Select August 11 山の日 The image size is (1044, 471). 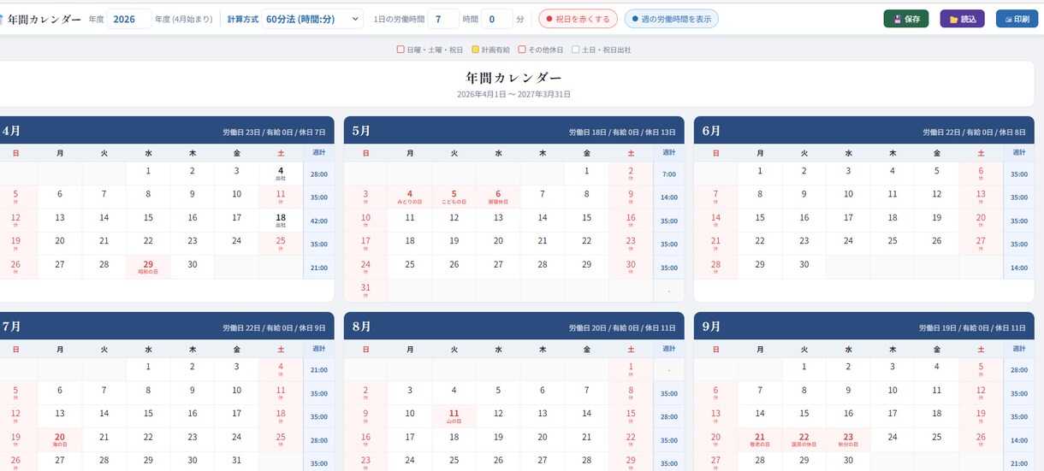pyautogui.click(x=454, y=416)
